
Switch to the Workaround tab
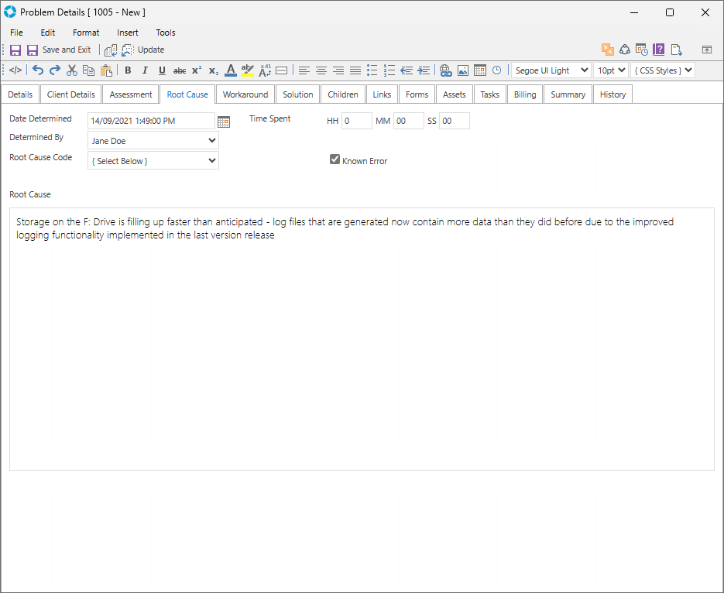click(x=245, y=94)
